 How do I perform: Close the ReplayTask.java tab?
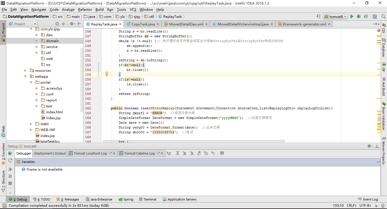tap(120, 24)
